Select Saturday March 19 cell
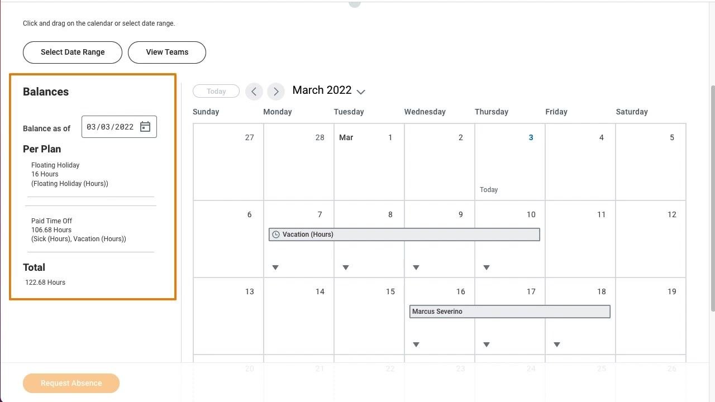 coord(651,316)
